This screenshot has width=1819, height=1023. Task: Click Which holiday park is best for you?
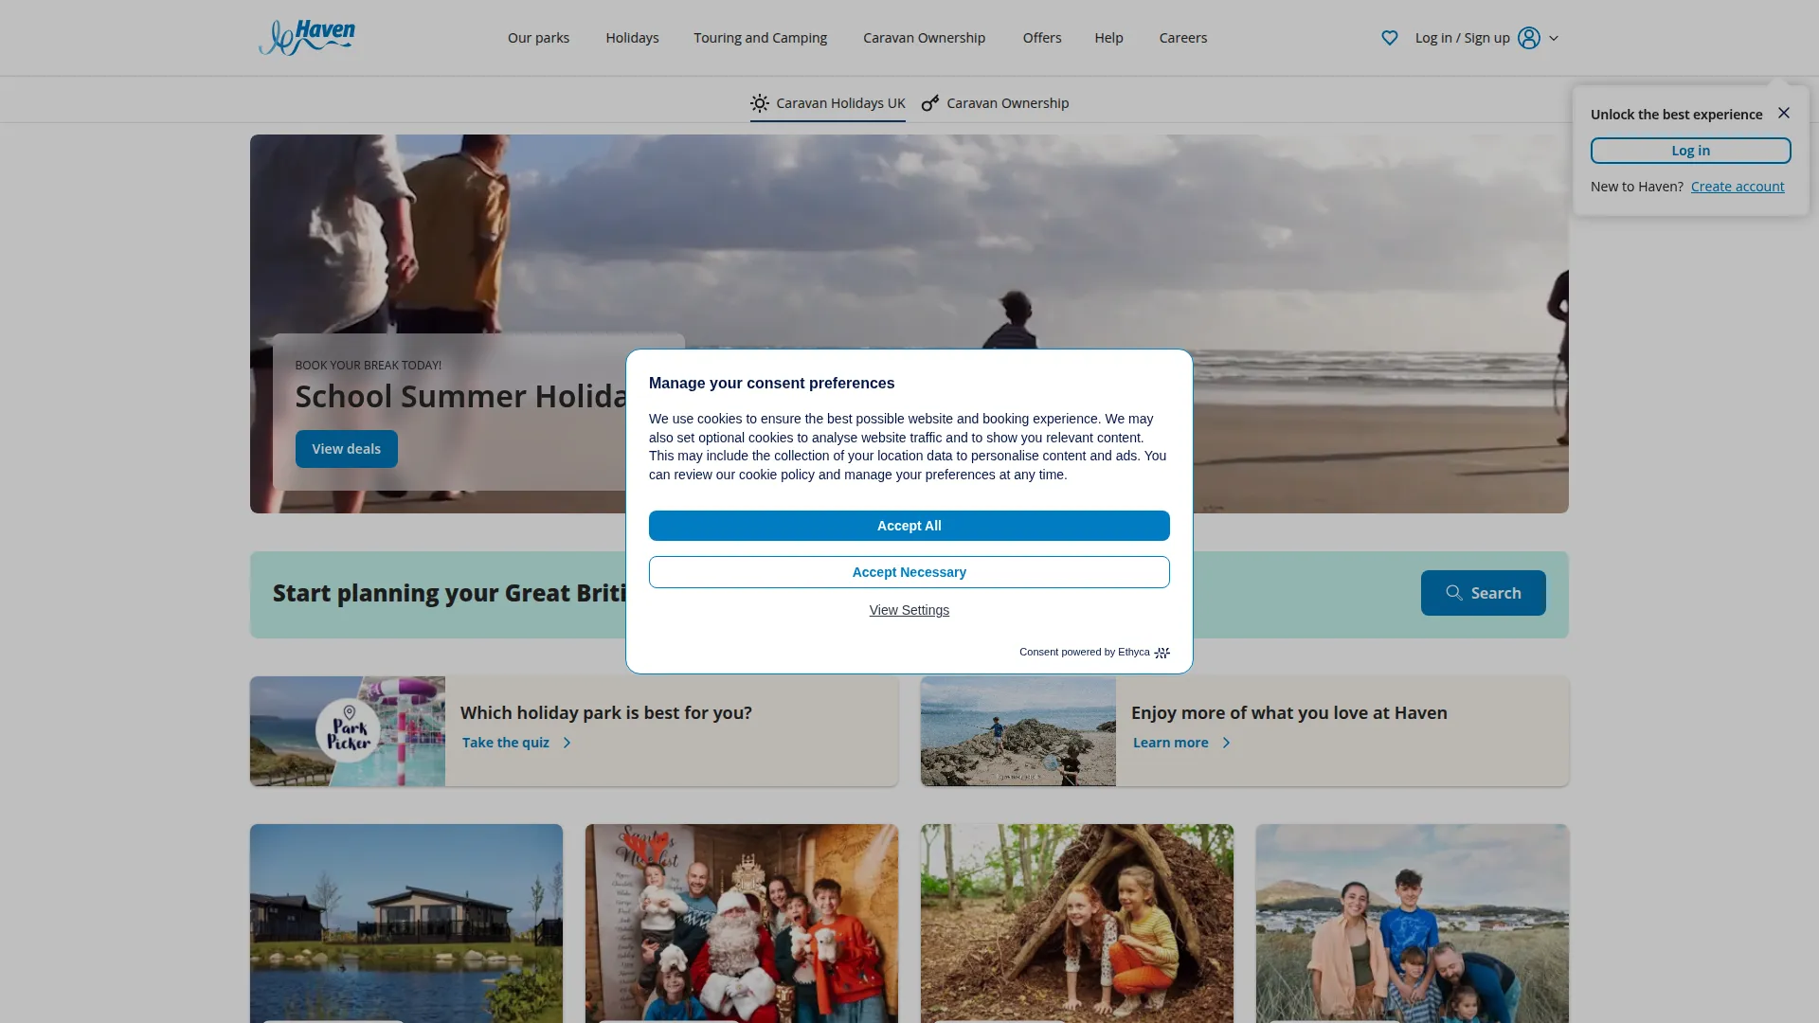point(605,712)
